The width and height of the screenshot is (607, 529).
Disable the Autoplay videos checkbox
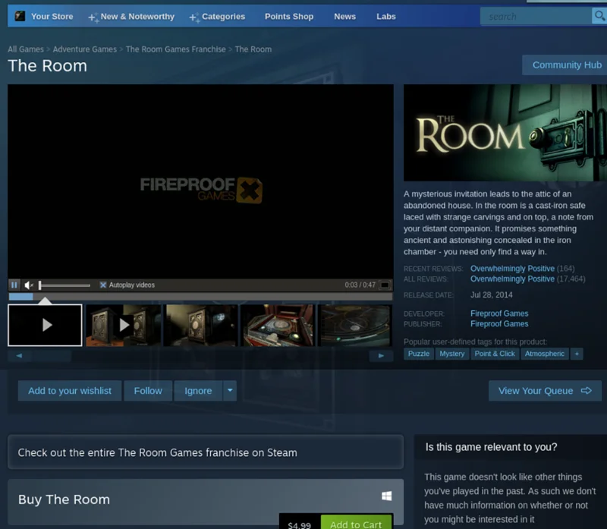[103, 285]
